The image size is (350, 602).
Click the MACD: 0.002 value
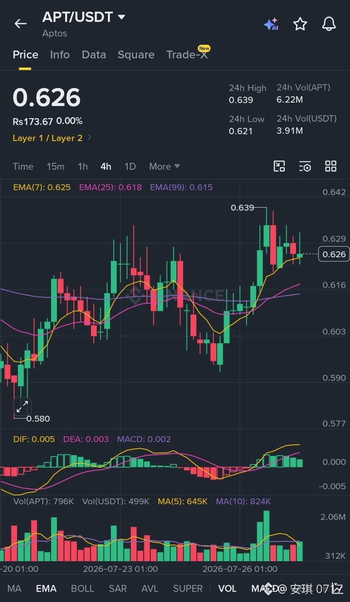tap(144, 439)
